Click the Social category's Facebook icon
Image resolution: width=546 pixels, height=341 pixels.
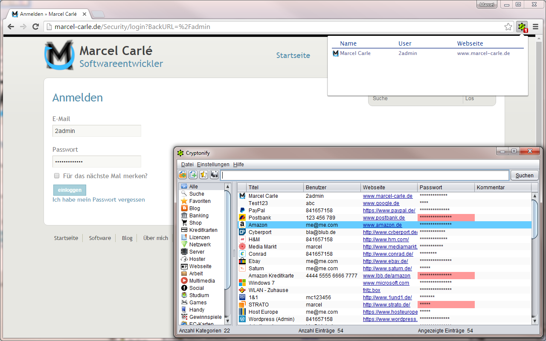point(184,288)
